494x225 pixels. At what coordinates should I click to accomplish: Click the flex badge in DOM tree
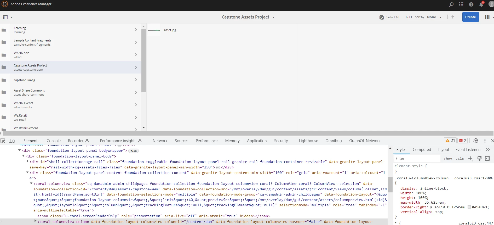click(x=134, y=151)
